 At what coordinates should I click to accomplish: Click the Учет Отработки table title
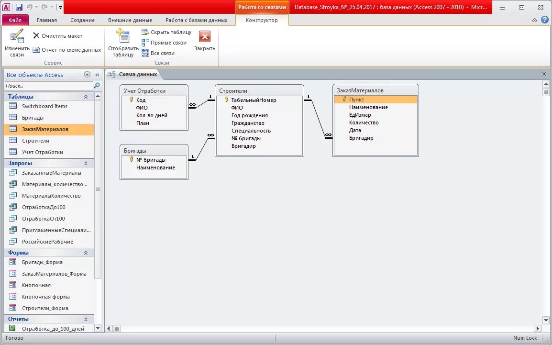click(x=144, y=91)
